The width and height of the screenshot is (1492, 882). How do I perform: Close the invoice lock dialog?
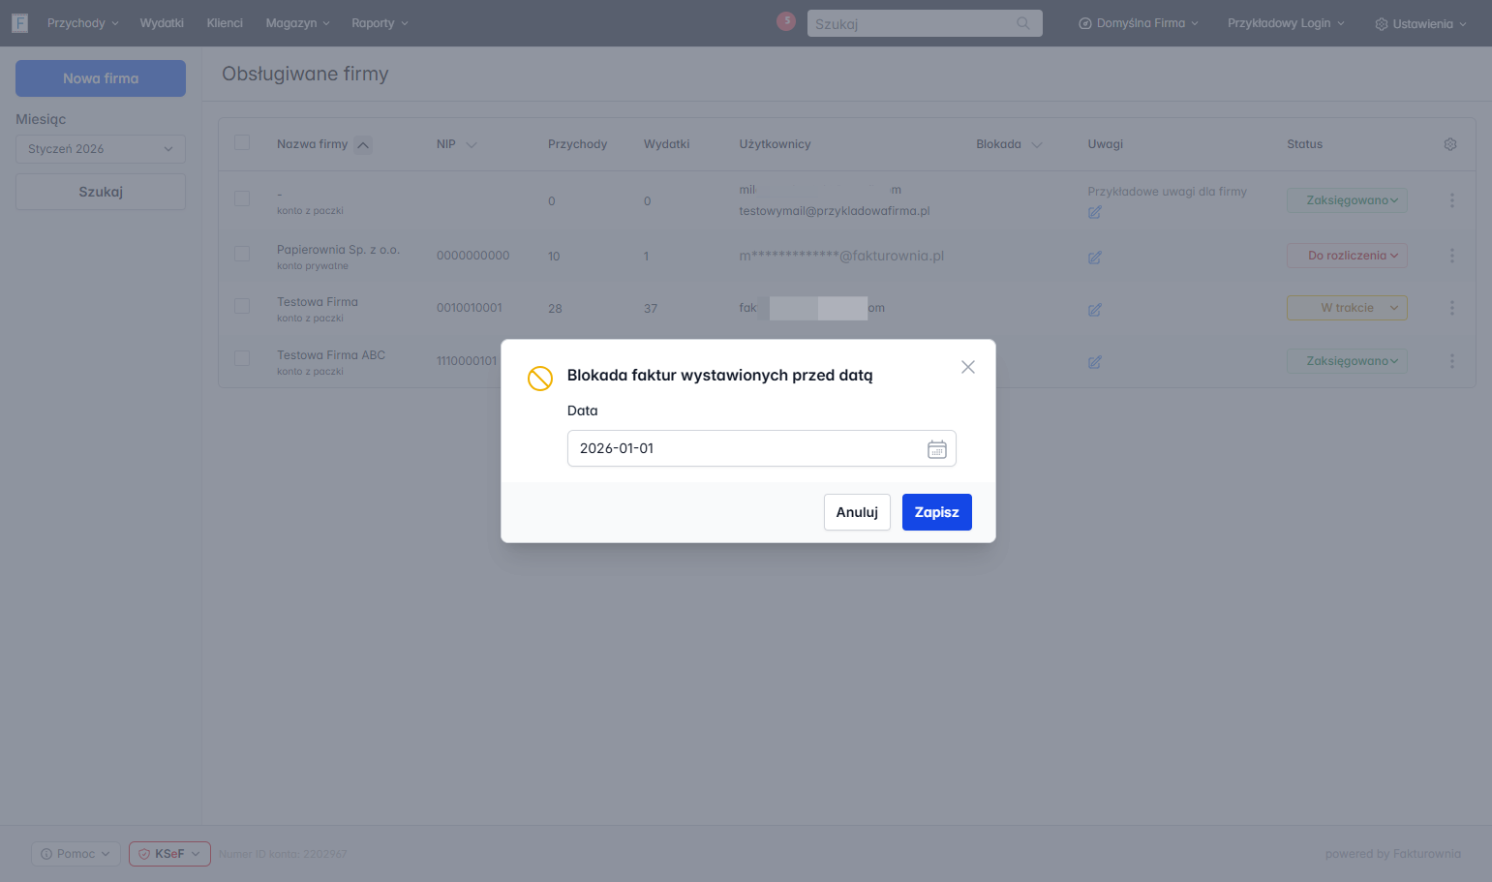(x=967, y=367)
